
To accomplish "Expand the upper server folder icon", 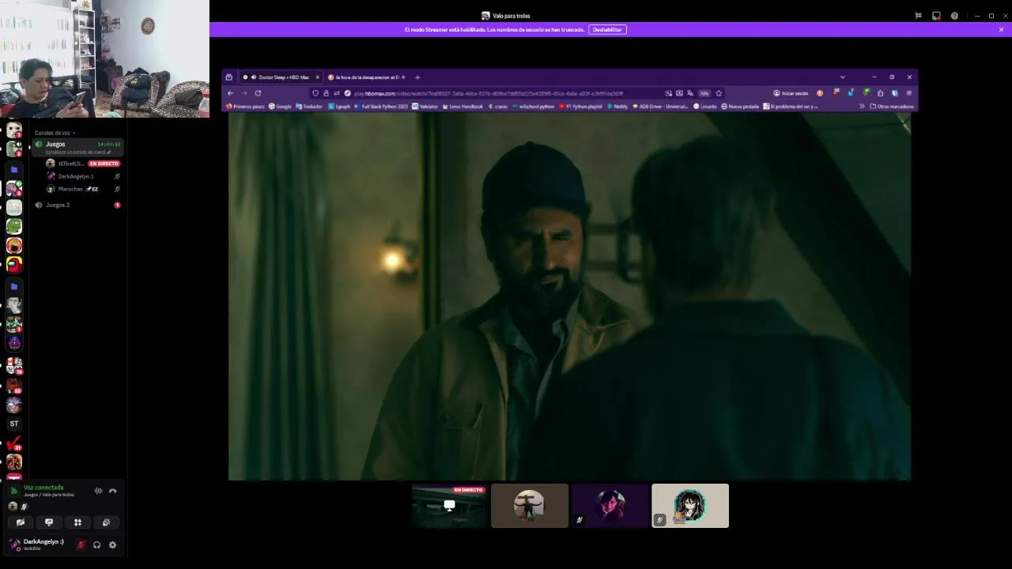I will pos(14,169).
